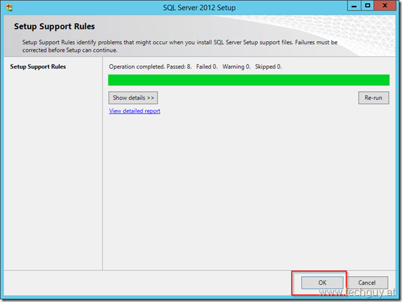Click the green completed progress bar
The width and height of the screenshot is (402, 302).
(x=249, y=80)
